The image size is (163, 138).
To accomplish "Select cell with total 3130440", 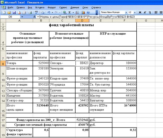I will (x=41, y=108).
